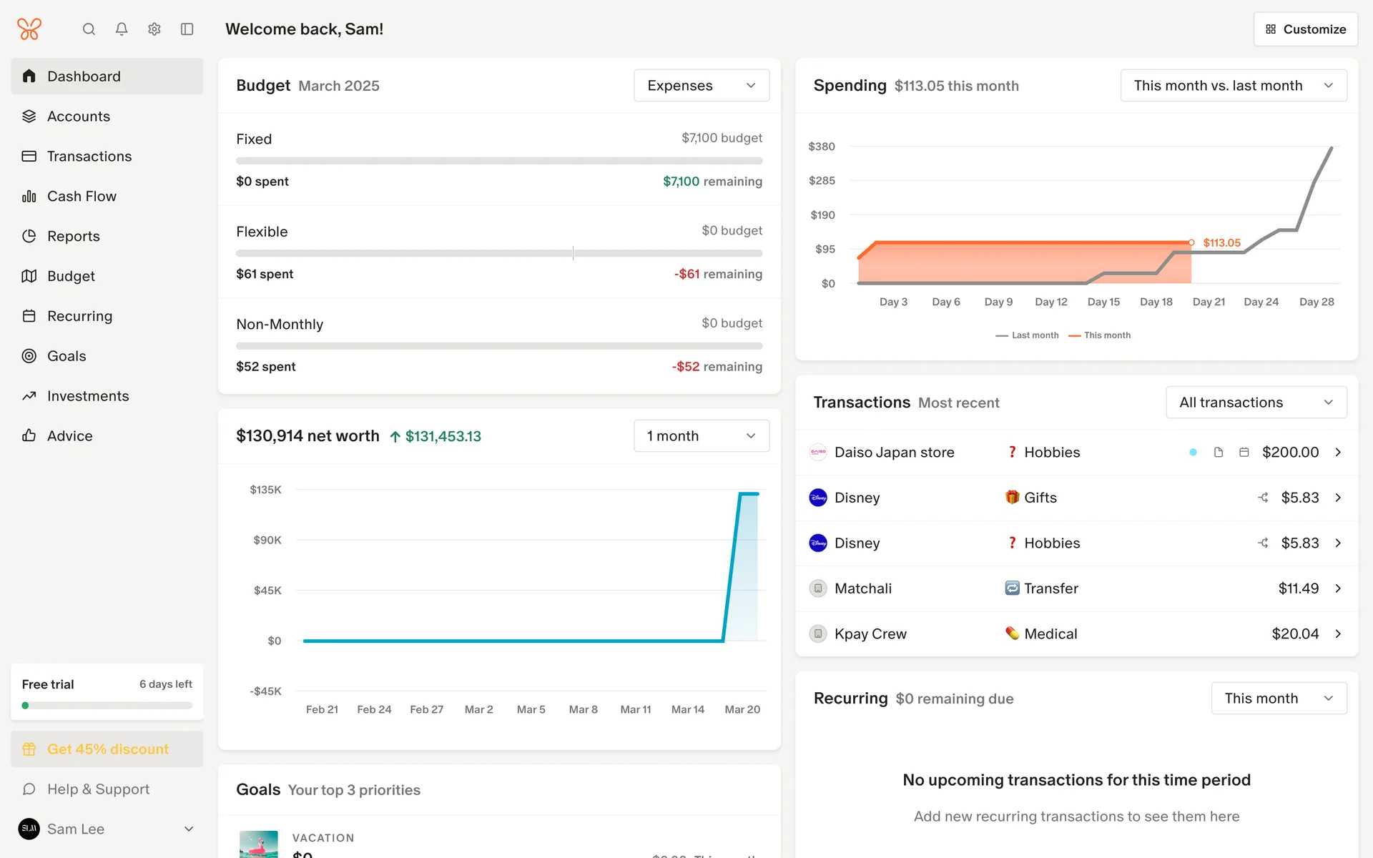Open settings gear icon

tap(154, 29)
